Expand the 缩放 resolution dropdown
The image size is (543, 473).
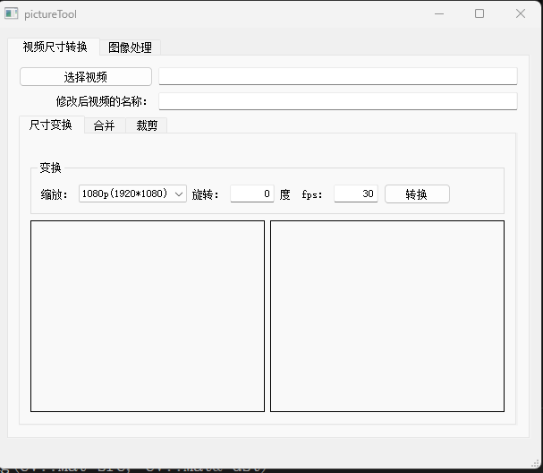132,193
